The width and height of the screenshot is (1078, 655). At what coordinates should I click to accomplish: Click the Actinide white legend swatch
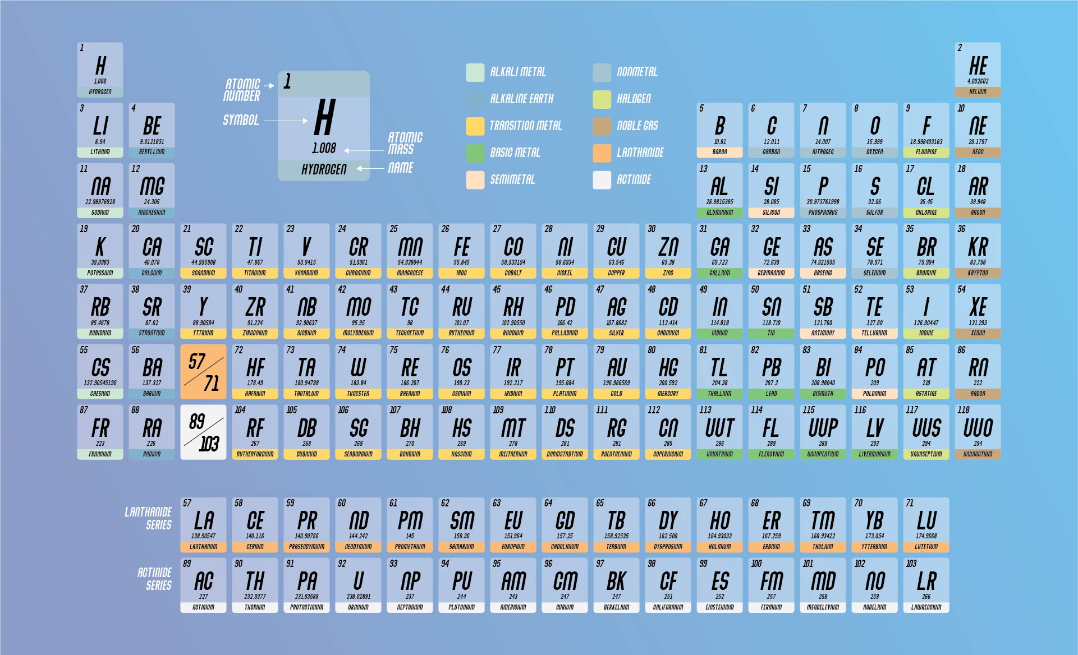602,180
